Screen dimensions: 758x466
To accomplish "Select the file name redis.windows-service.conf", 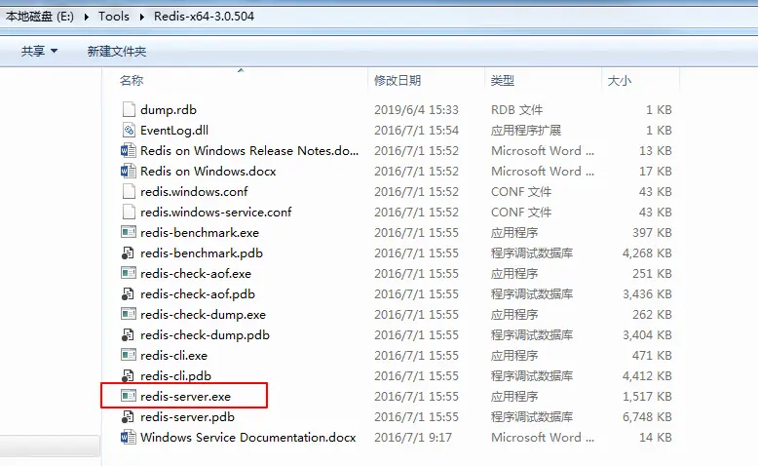I will (216, 212).
